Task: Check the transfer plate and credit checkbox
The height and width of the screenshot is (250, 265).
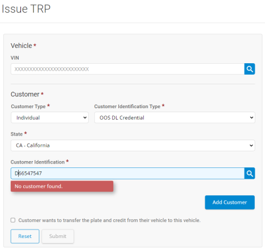Action: [13, 220]
